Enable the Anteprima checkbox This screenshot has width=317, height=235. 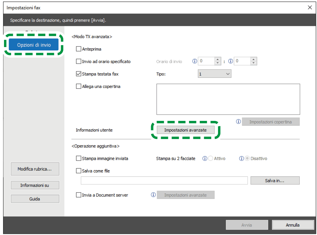79,49
